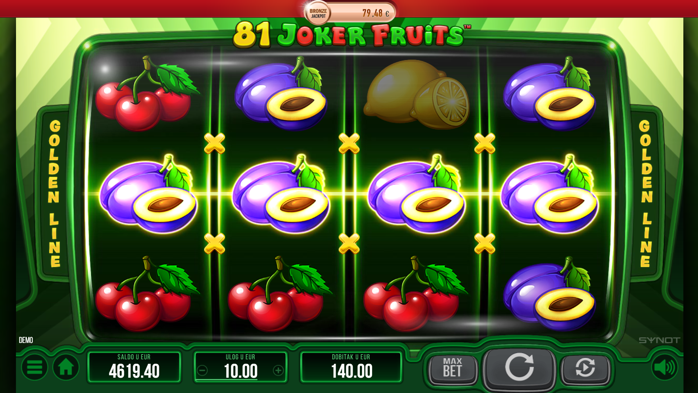Open the hamburger menu icon
698x393 pixels.
[34, 367]
